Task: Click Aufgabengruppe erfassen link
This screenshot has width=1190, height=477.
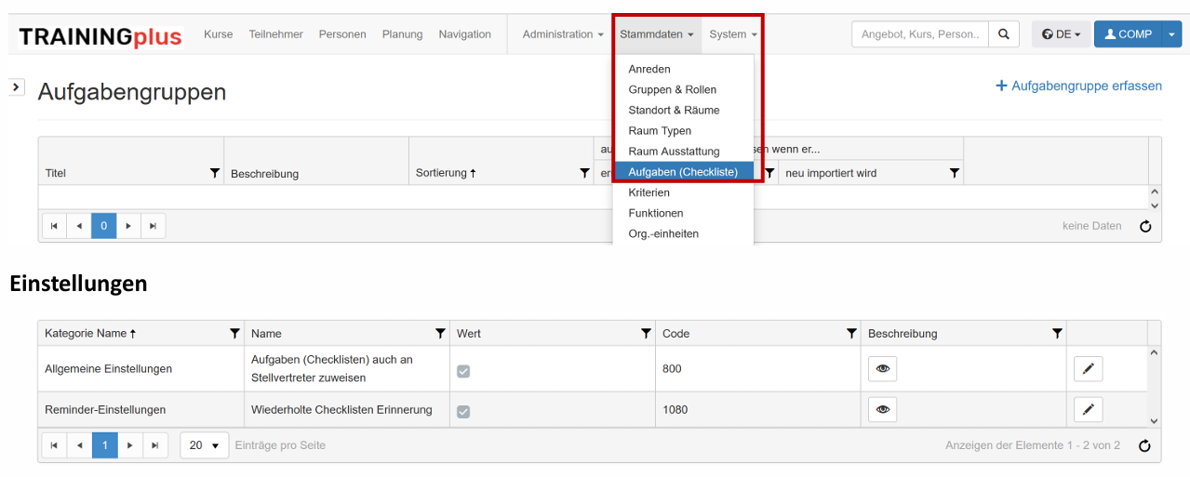Action: pos(1078,86)
